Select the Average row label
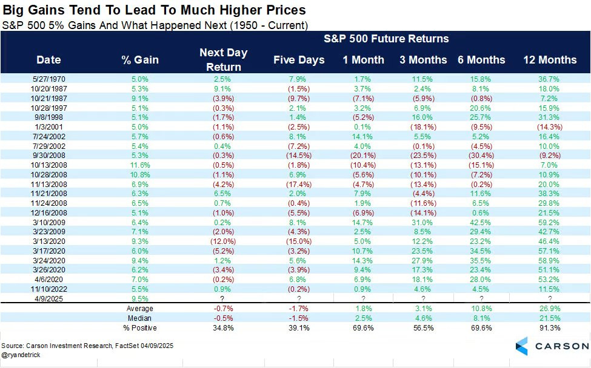The width and height of the screenshot is (591, 368). (140, 309)
